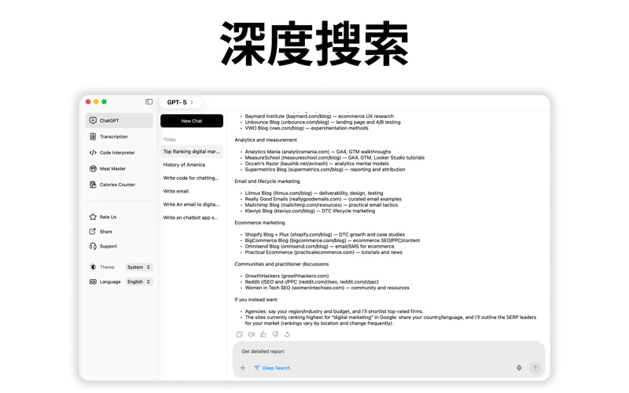Screen dimensions: 629x393
Task: Open the Language English dropdown
Action: pyautogui.click(x=139, y=282)
